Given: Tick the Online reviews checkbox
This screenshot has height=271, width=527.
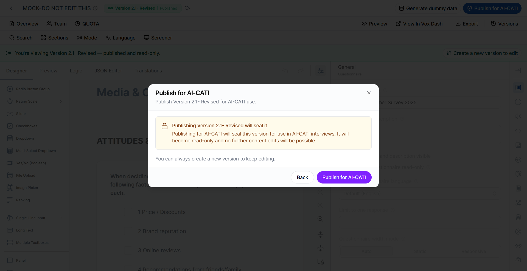Looking at the screenshot, I should pyautogui.click(x=128, y=250).
